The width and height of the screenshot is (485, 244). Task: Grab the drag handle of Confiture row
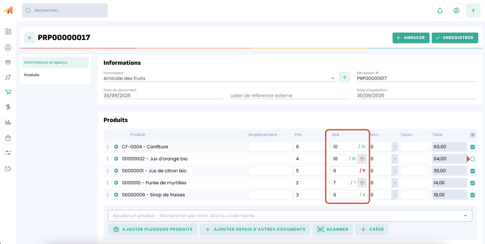pyautogui.click(x=108, y=147)
